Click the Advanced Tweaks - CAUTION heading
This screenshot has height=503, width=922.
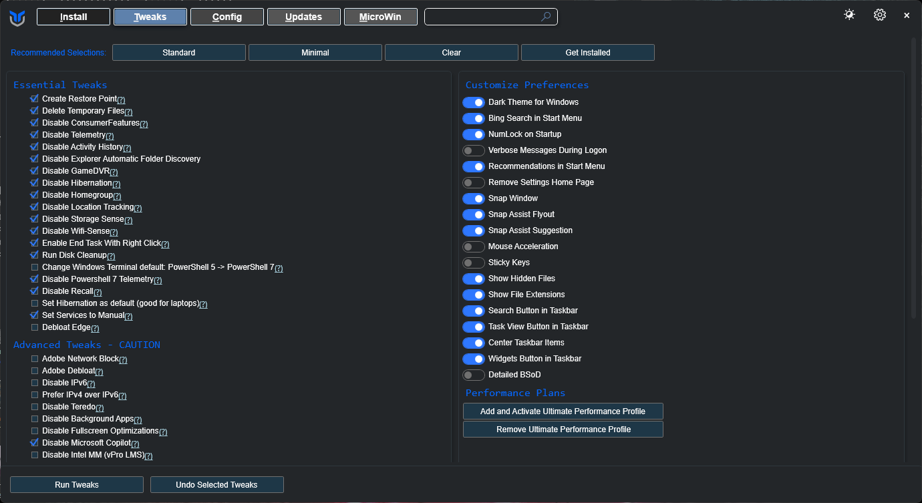click(87, 345)
